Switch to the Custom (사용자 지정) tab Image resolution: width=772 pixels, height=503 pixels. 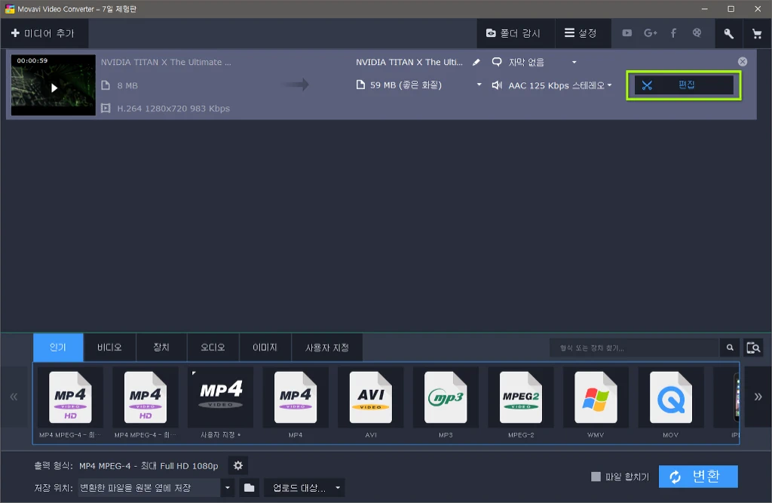click(327, 348)
